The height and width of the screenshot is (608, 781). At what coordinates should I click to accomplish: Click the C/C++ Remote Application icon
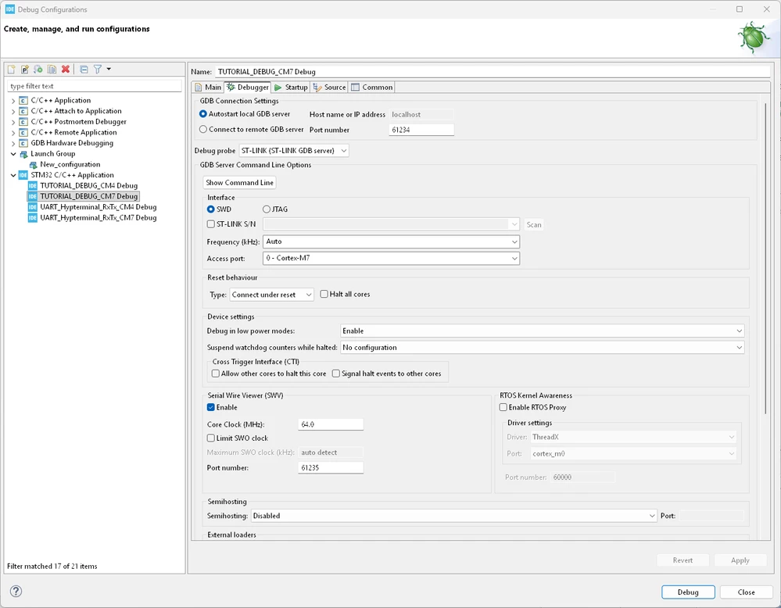point(23,132)
